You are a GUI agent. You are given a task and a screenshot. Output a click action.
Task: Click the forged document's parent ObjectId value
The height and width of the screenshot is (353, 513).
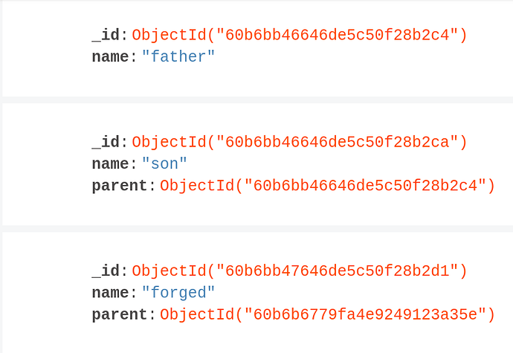[327, 315]
